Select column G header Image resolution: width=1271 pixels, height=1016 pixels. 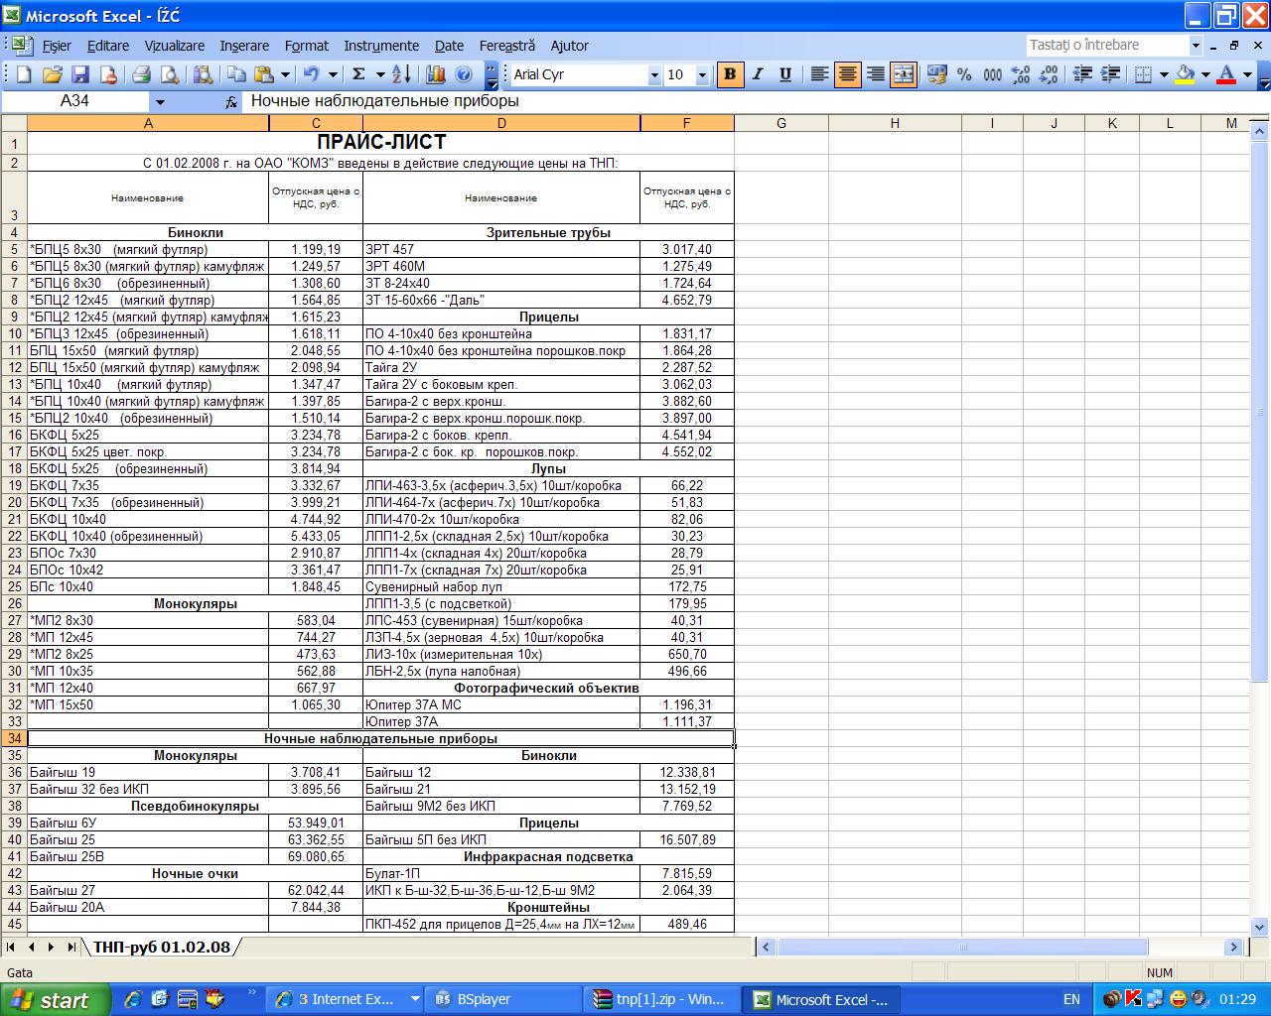[781, 123]
